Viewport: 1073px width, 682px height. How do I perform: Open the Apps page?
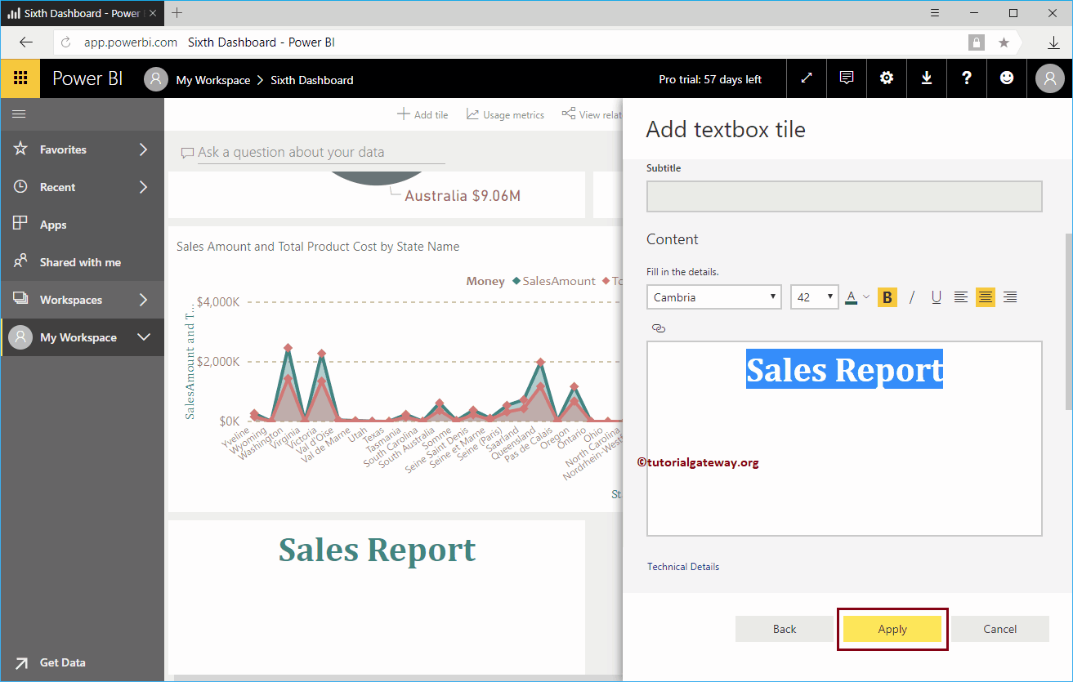point(53,225)
